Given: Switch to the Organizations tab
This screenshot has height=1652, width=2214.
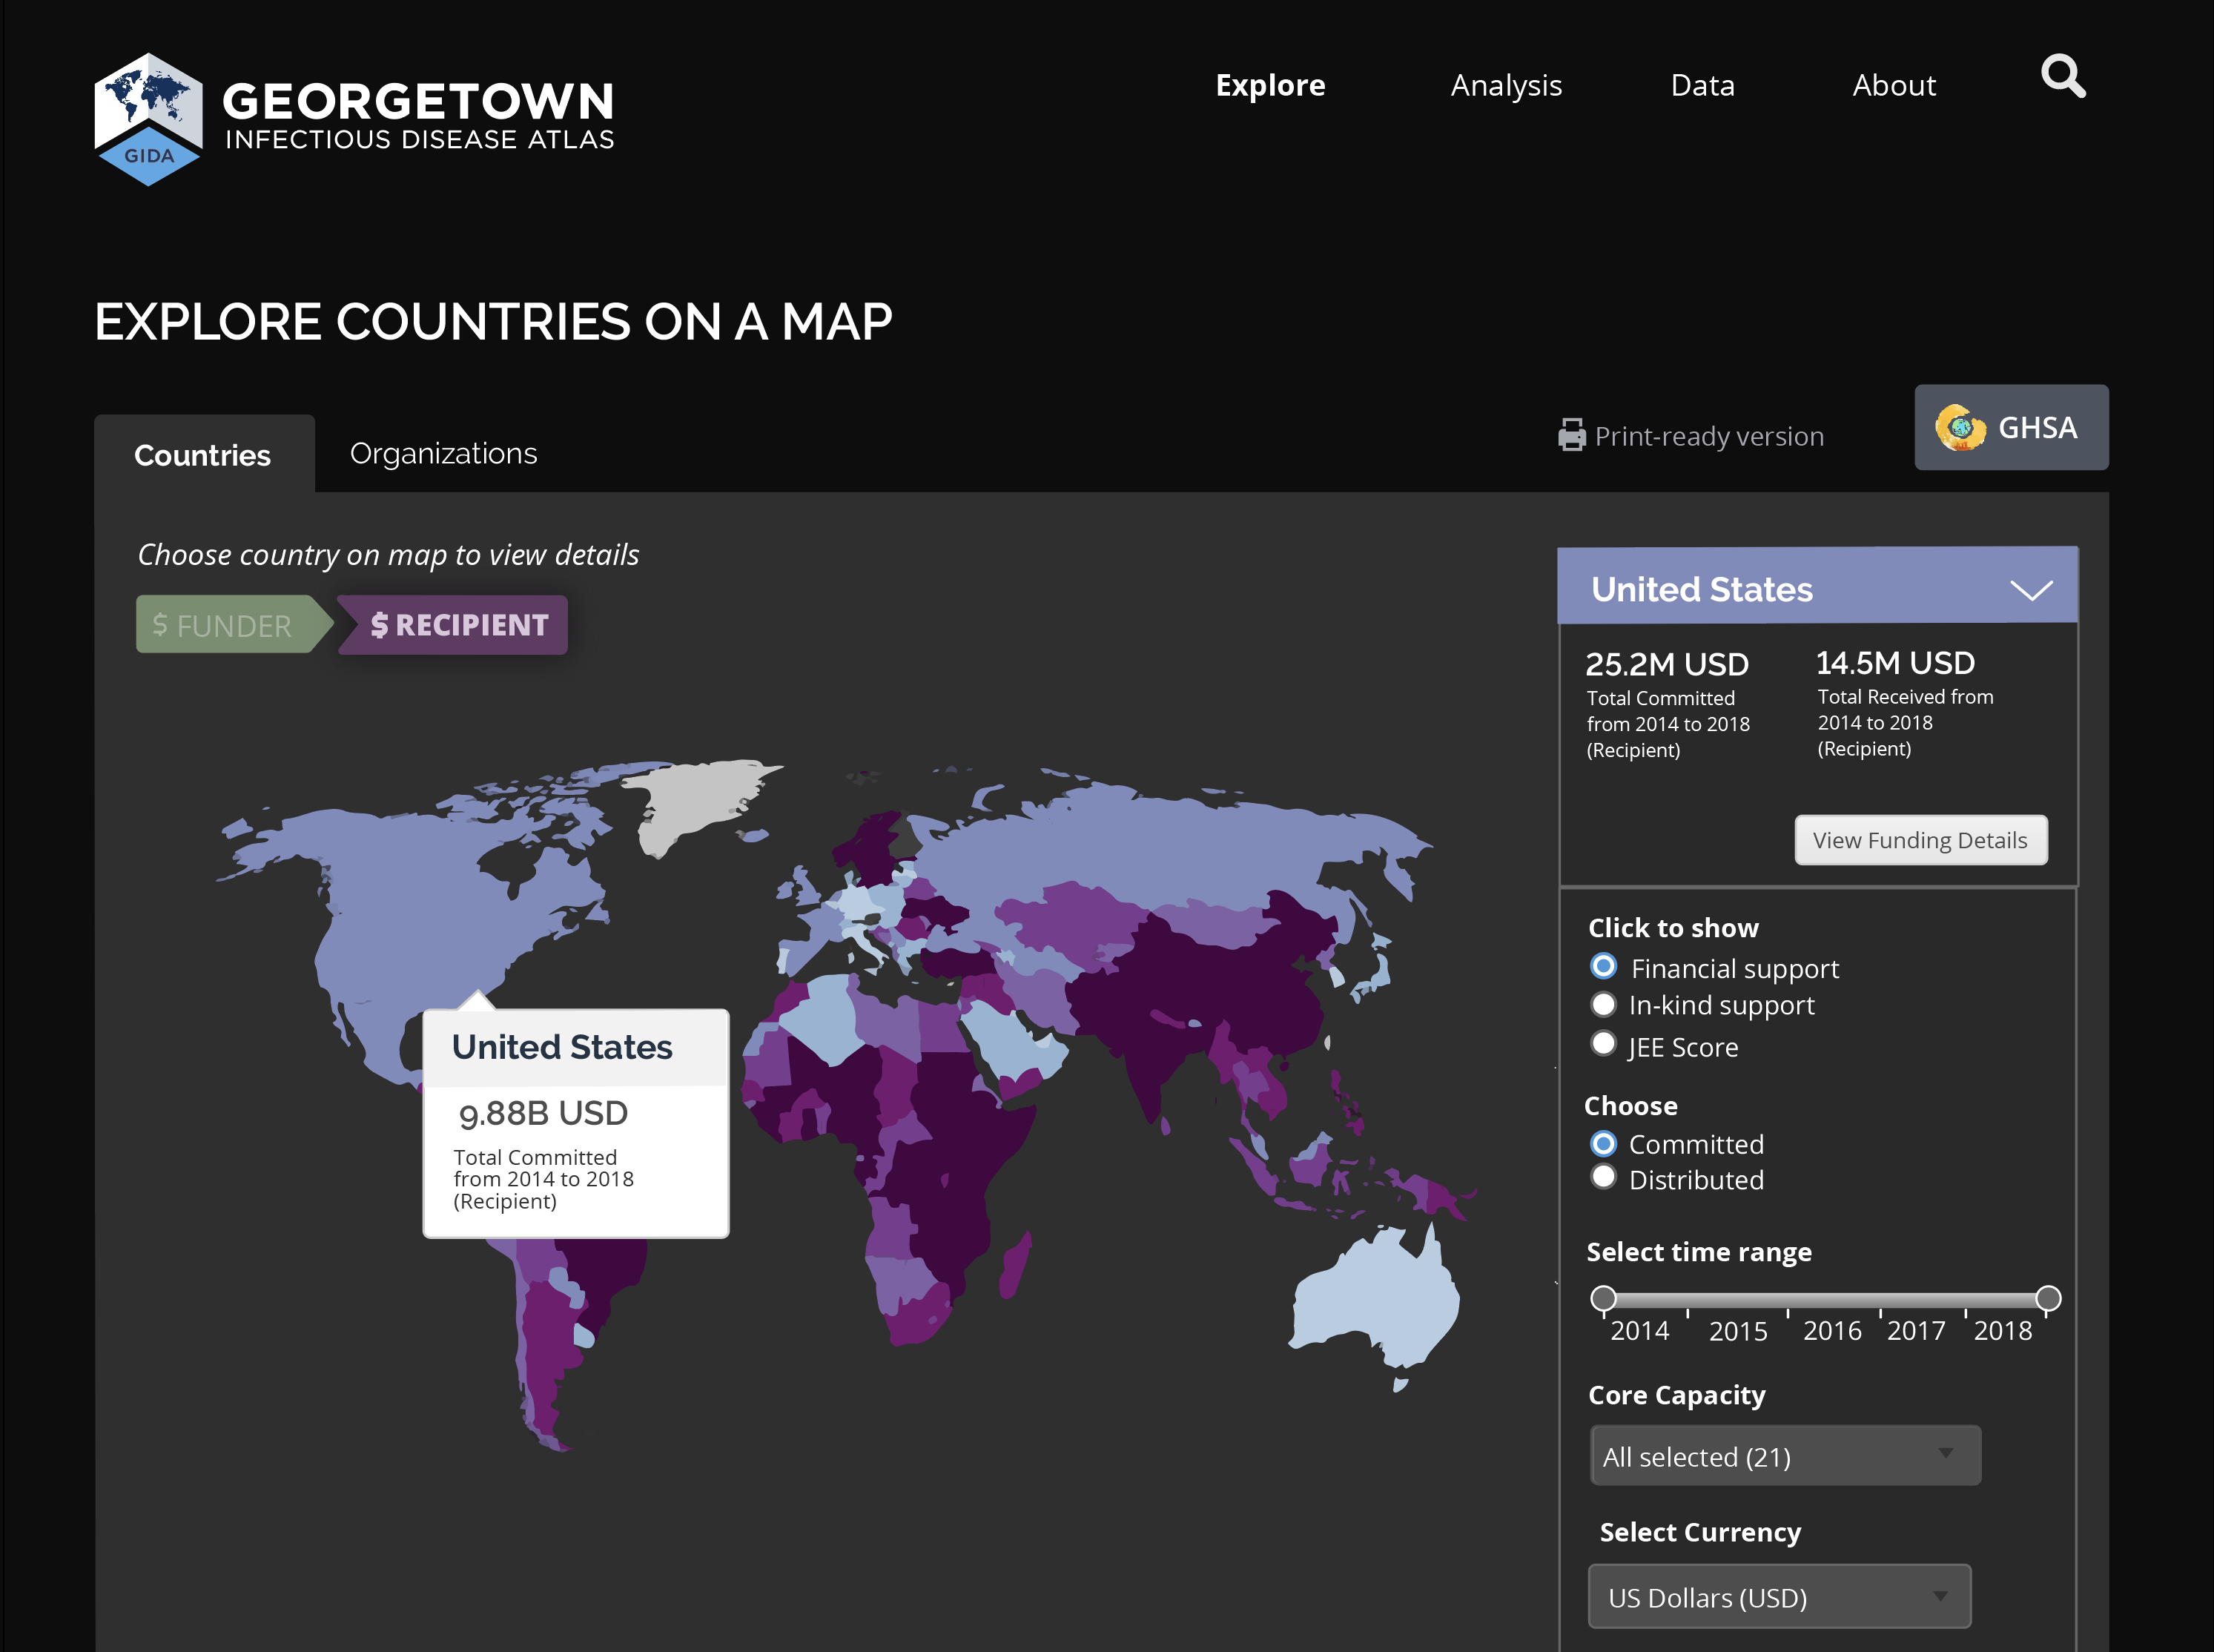Looking at the screenshot, I should tap(443, 453).
